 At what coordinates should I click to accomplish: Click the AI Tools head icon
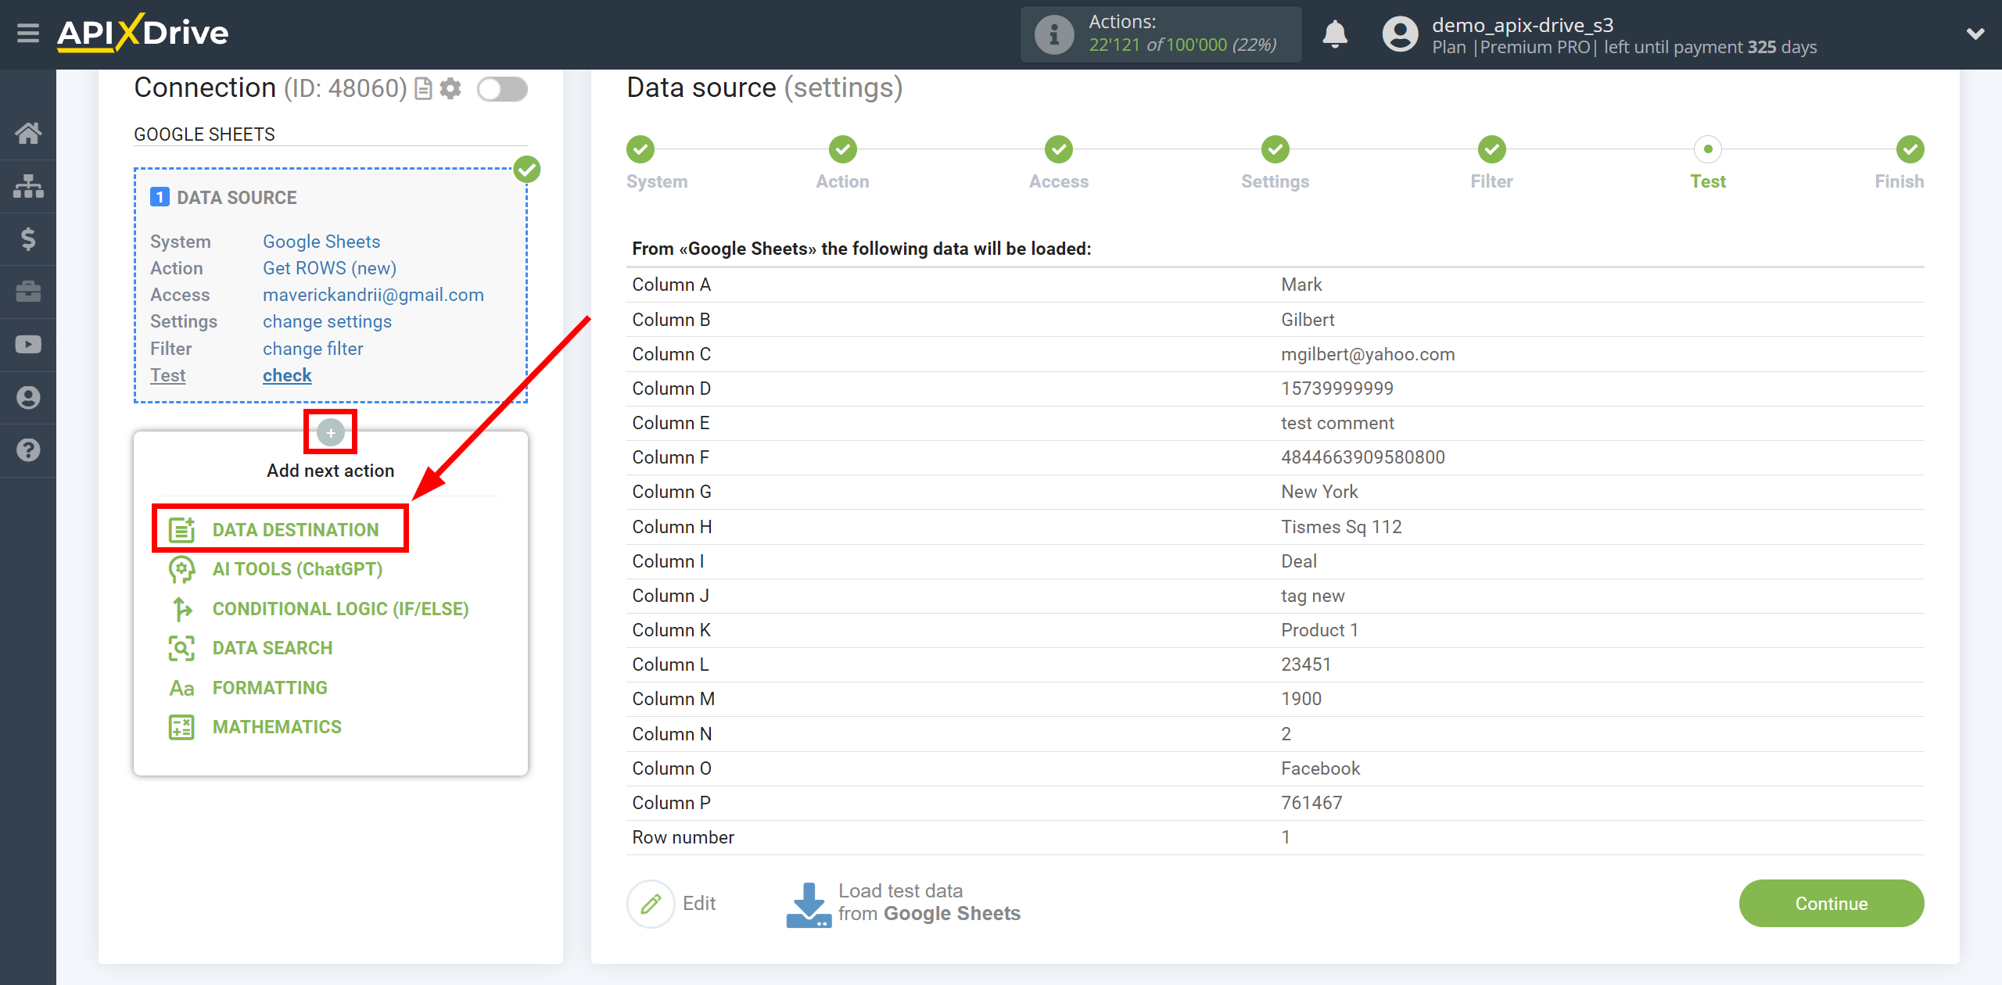(181, 569)
